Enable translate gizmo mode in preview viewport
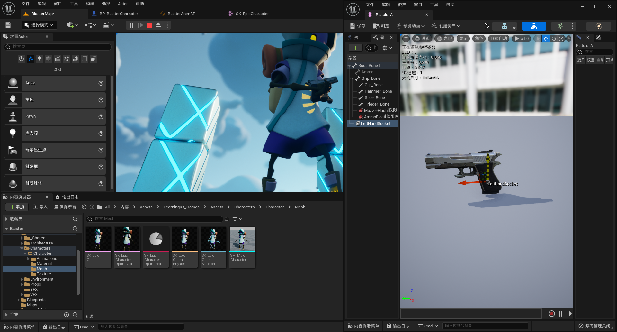The height and width of the screenshot is (332, 617). 546,39
